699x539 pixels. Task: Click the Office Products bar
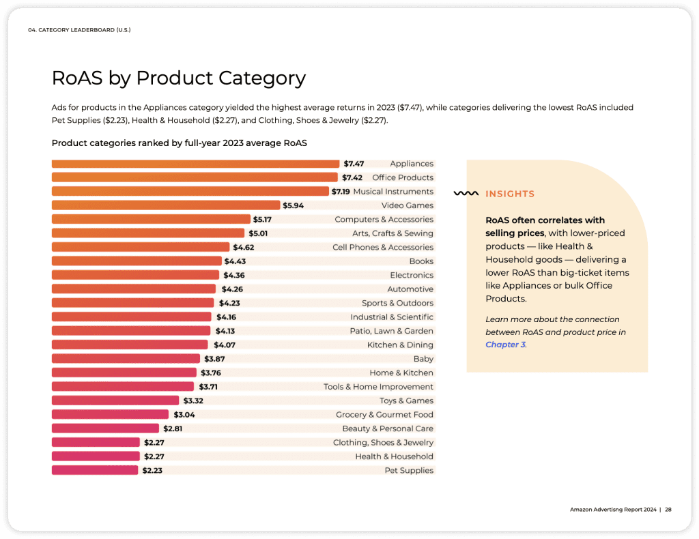195,177
